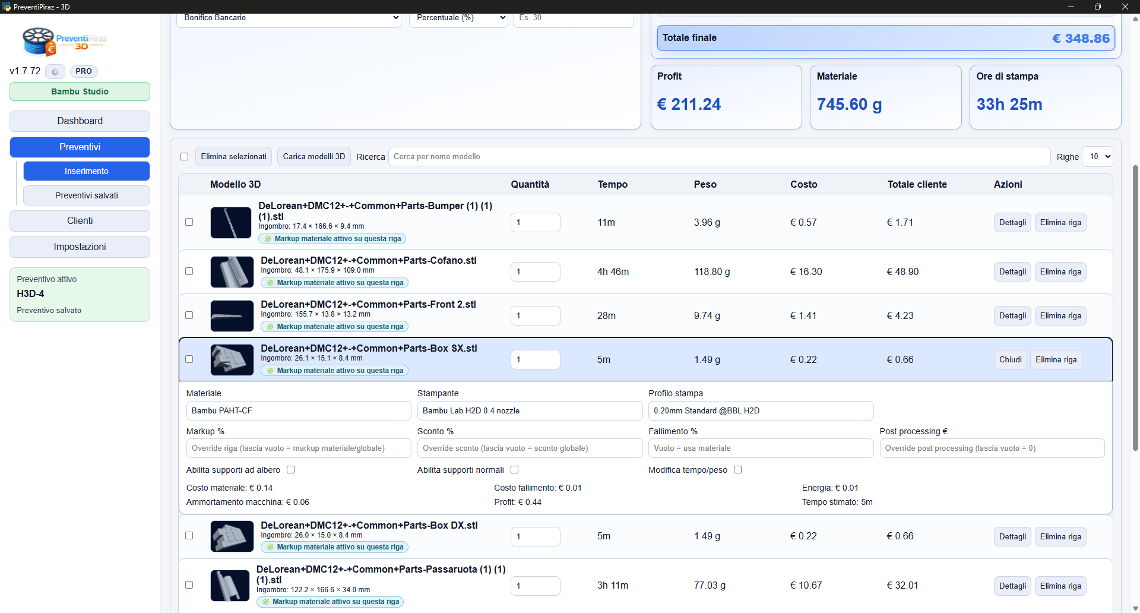
Task: Enable tree supports checkbox
Action: [x=291, y=470]
